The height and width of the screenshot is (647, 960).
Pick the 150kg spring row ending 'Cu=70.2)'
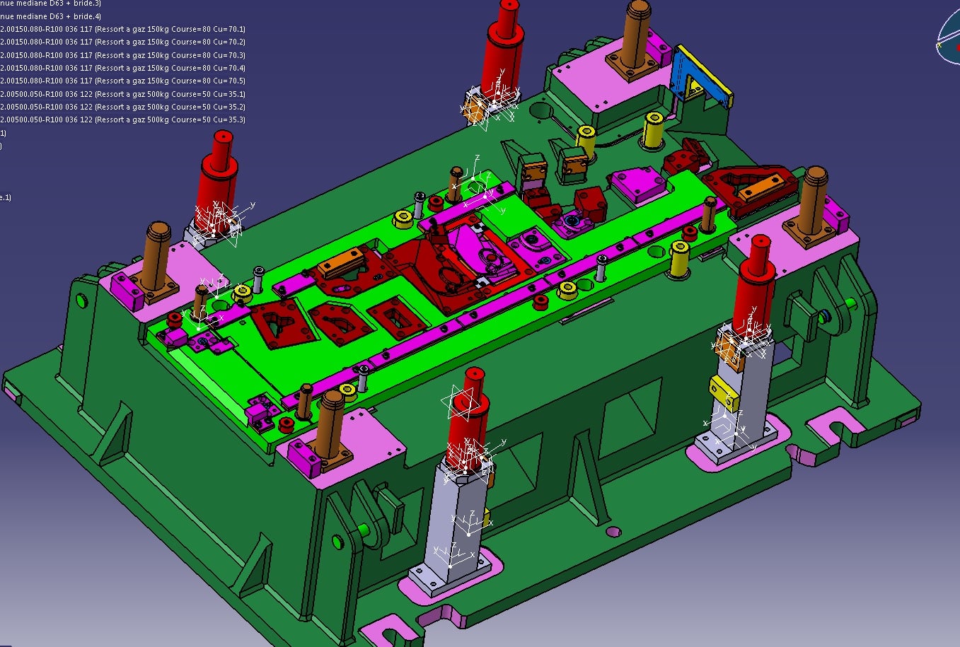123,42
